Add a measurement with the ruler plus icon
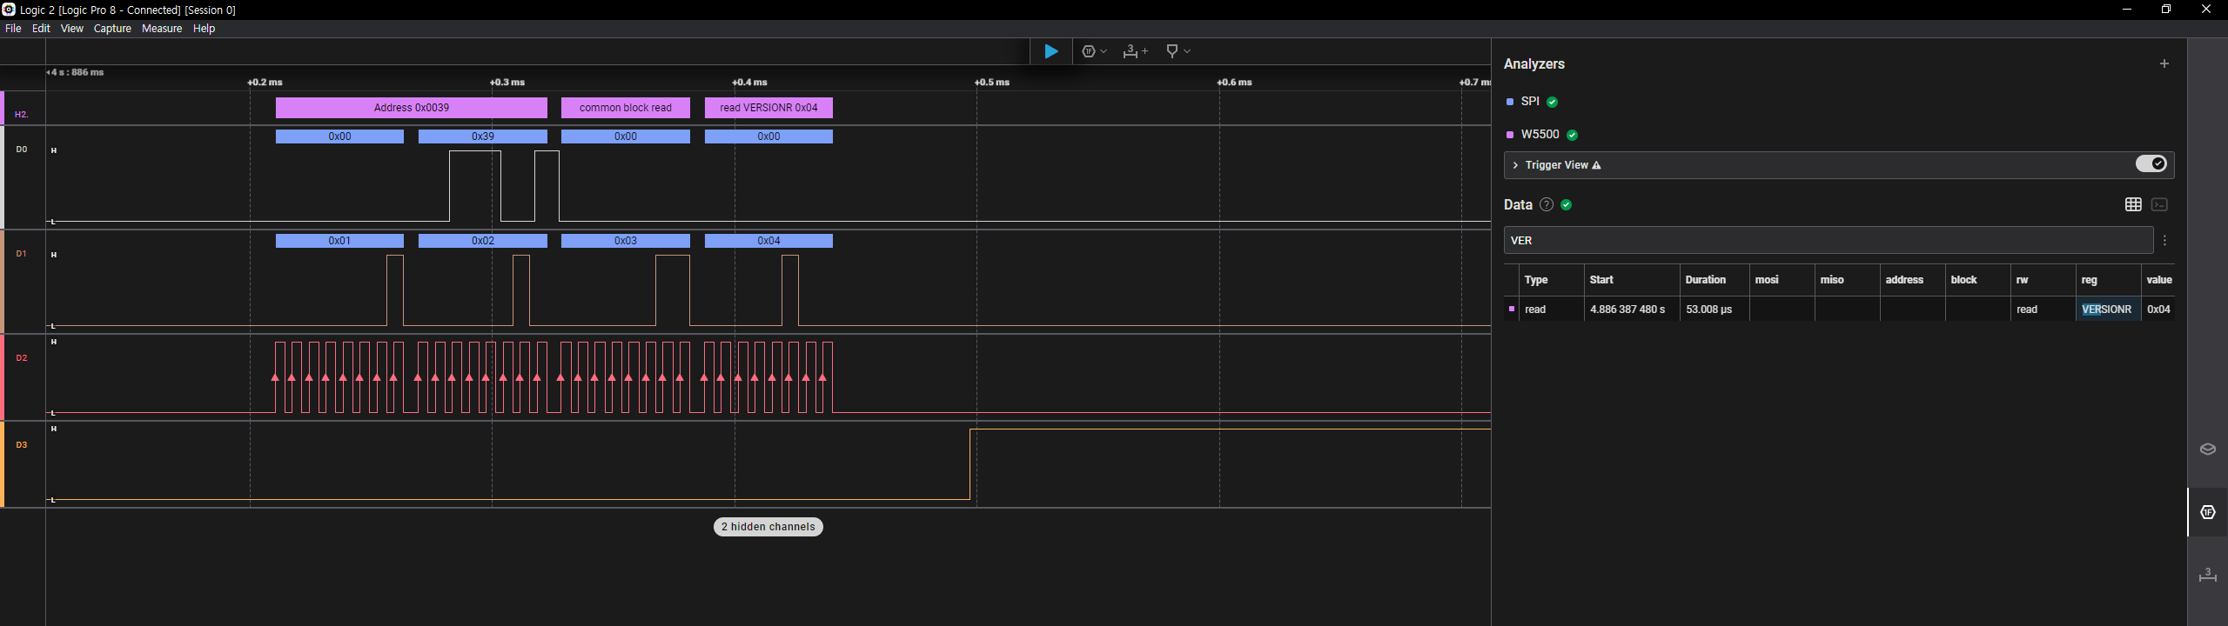 [1135, 51]
